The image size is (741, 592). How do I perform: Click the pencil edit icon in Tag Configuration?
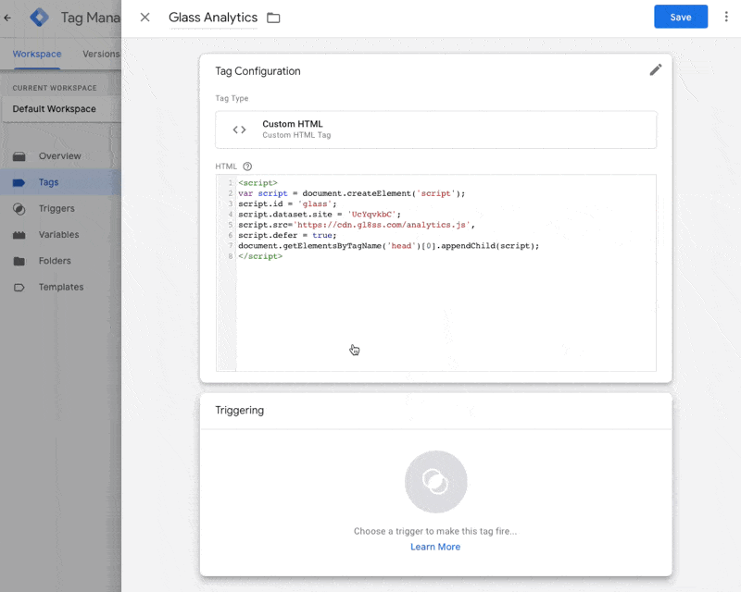pos(656,70)
